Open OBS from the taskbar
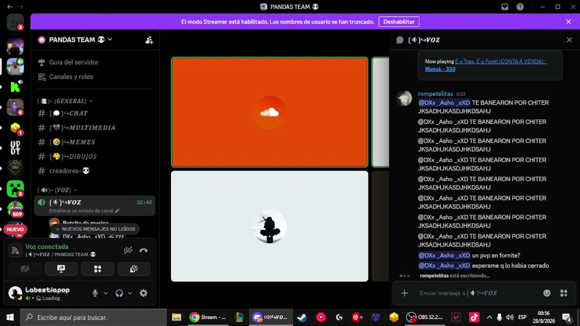 [x=425, y=317]
